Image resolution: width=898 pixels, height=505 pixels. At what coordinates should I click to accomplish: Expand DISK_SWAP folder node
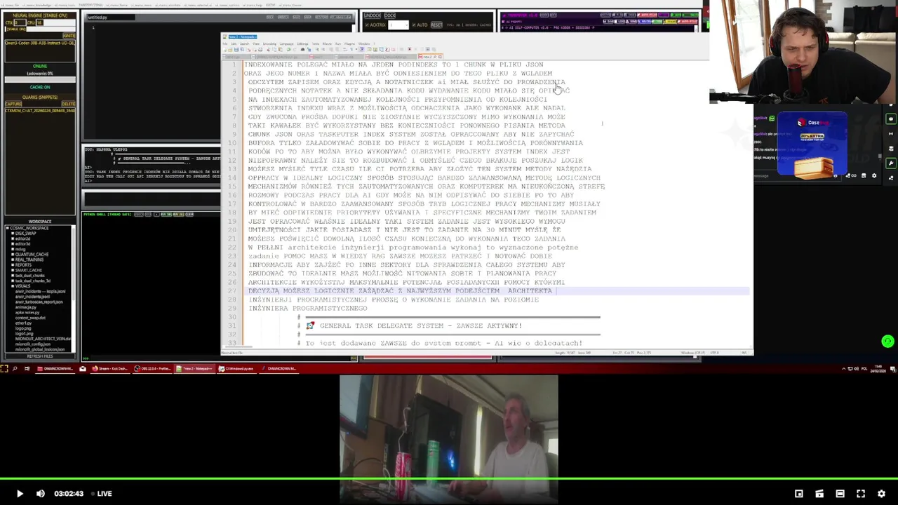point(13,234)
